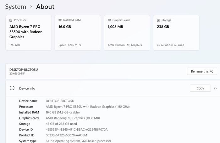Viewport: 220px width, 143px height.
Task: Select the Product ID value 00330-54225-56070-AAOEM
Action: point(66,135)
